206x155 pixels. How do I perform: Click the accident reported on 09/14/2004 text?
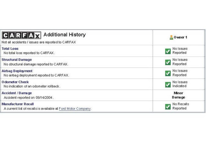[29, 98]
